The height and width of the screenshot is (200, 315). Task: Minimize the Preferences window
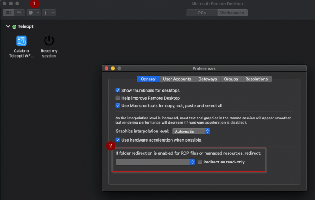(113, 68)
